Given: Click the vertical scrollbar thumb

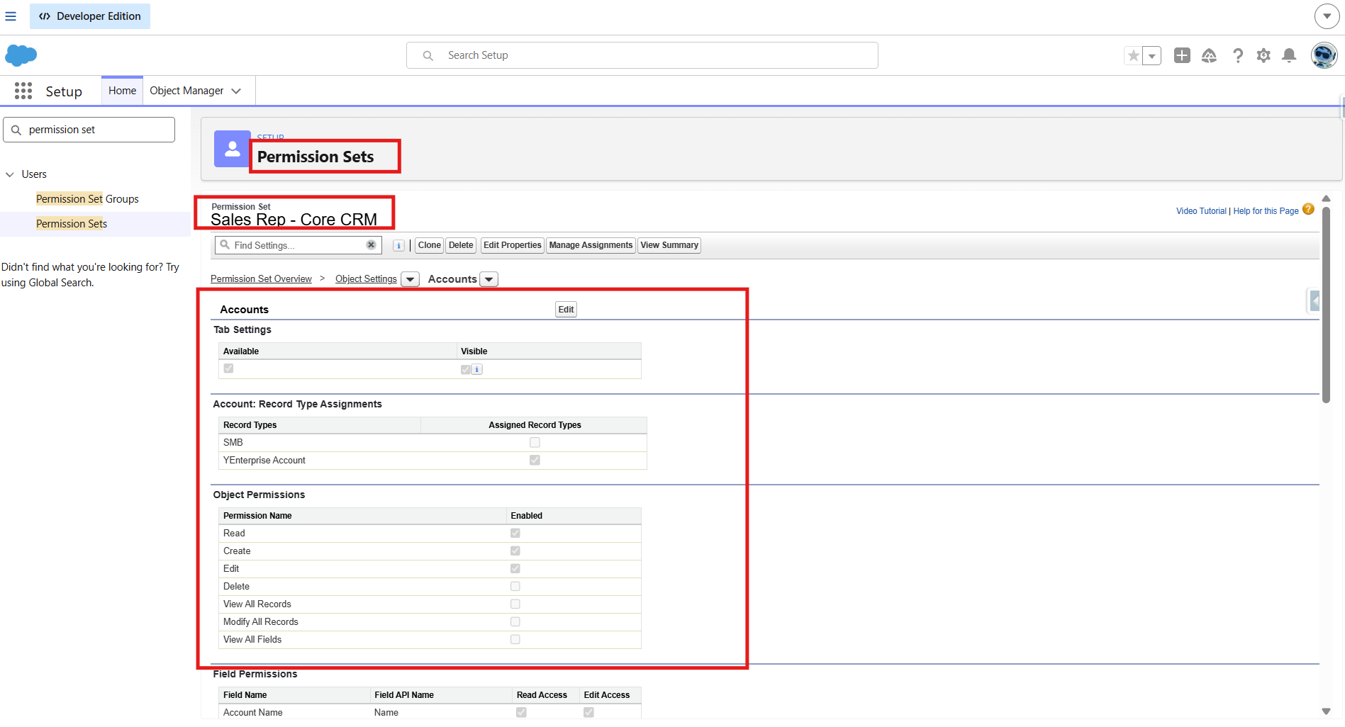Looking at the screenshot, I should (1326, 305).
